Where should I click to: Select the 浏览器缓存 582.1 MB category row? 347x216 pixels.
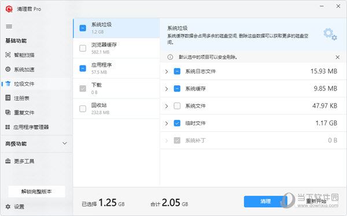[116, 48]
